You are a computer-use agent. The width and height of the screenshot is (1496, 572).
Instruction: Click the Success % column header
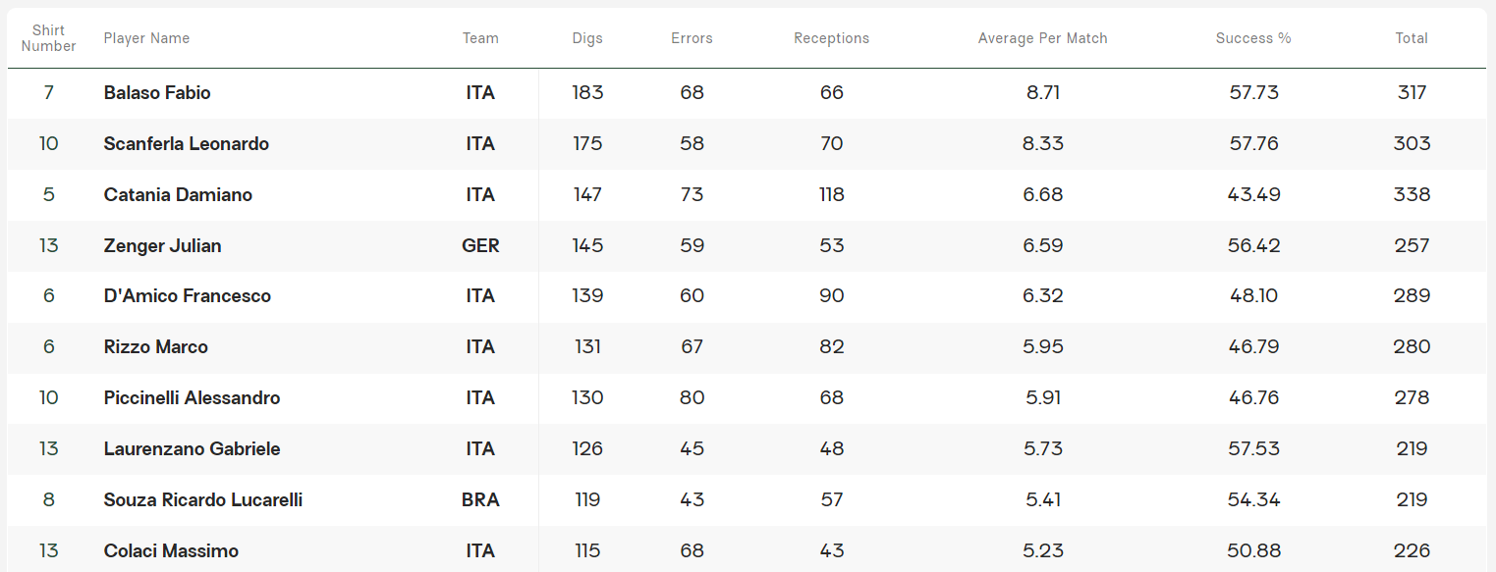coord(1252,38)
